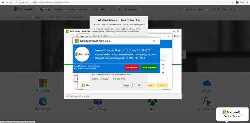
Task: Click Buy Microsoft 365 button
Action: click(x=128, y=10)
